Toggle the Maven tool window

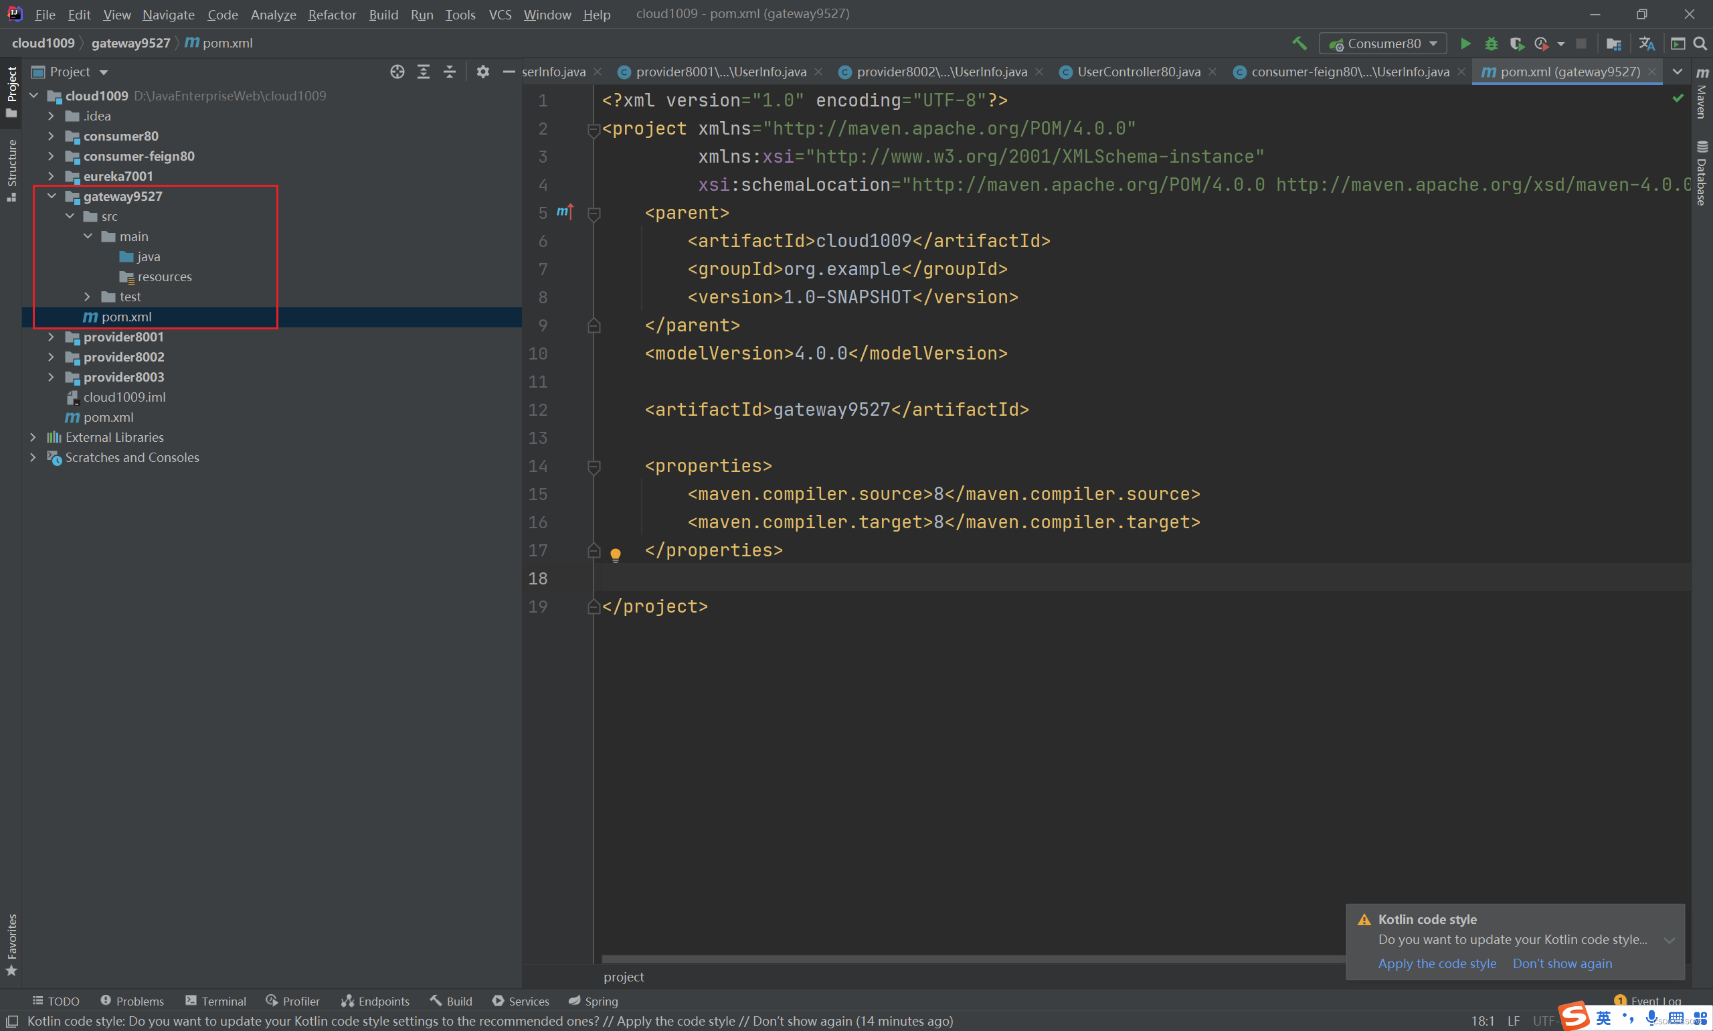tap(1702, 94)
